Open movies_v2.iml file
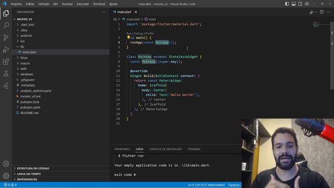The height and width of the screenshot is (188, 334). point(61,96)
